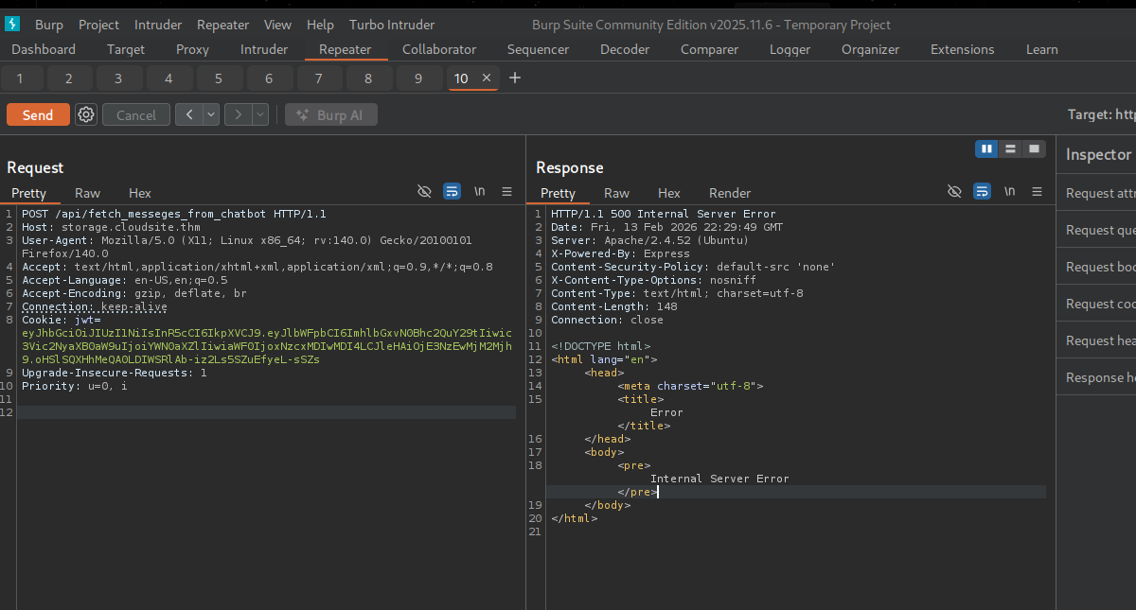Image resolution: width=1136 pixels, height=610 pixels.
Task: Switch response panes to stacked layout
Action: (1009, 148)
